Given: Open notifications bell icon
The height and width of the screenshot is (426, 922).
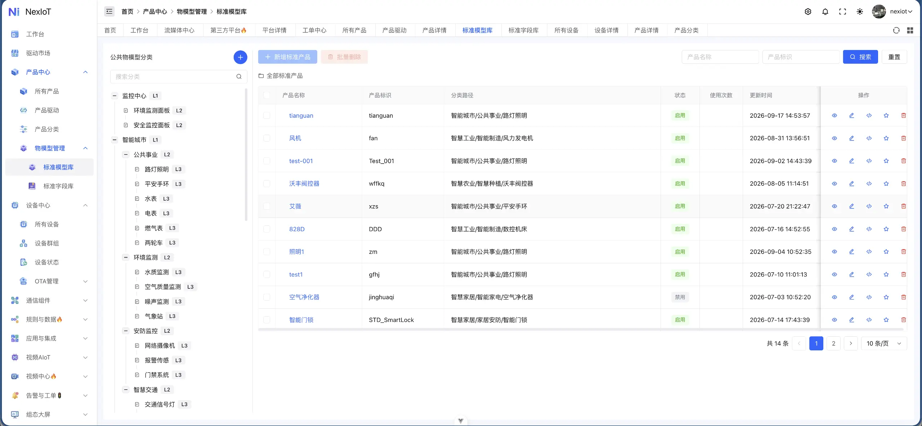Looking at the screenshot, I should [825, 12].
